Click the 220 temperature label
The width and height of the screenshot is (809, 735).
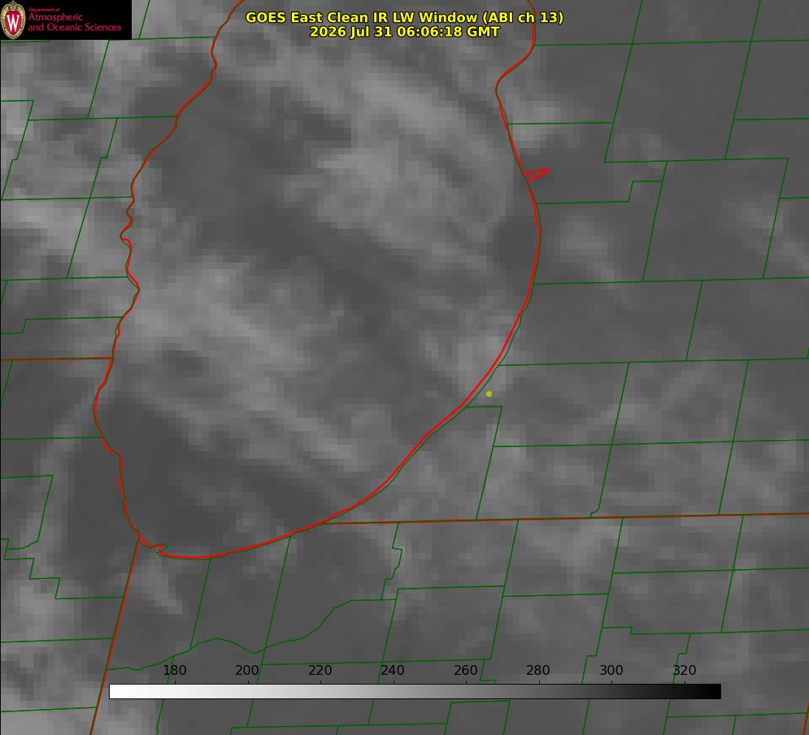point(320,670)
